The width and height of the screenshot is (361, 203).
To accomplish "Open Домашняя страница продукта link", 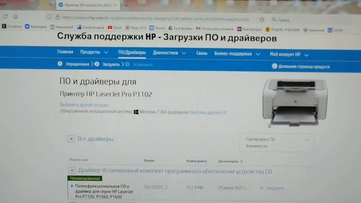I will click(304, 67).
